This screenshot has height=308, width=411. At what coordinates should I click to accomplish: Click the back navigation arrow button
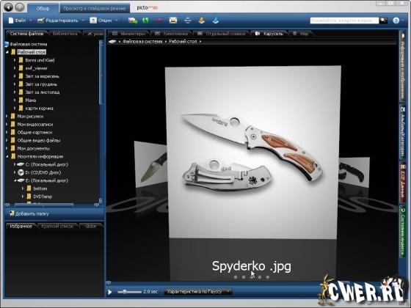point(9,7)
